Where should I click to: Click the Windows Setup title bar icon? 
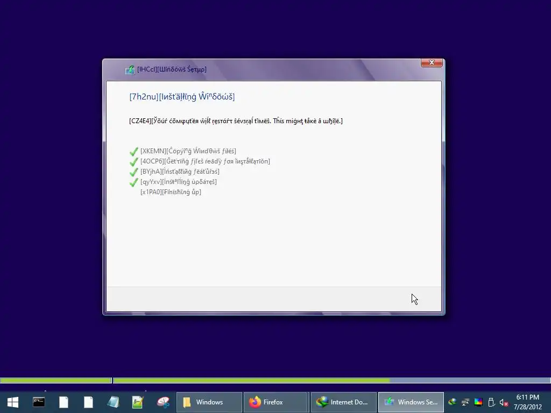click(x=130, y=69)
